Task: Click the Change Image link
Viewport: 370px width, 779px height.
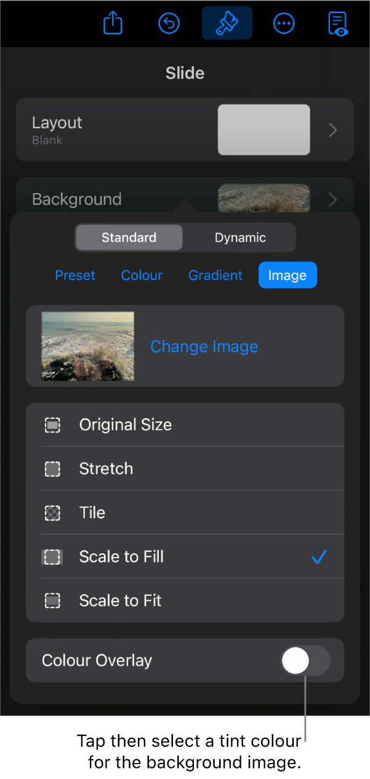Action: [x=204, y=346]
